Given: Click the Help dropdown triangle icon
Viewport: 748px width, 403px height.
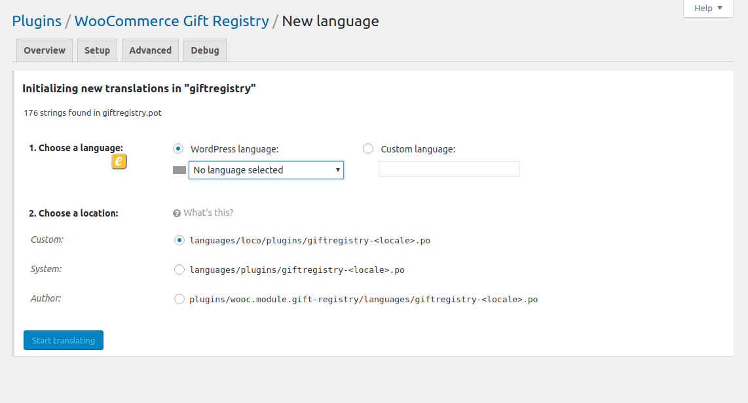Looking at the screenshot, I should pos(720,8).
